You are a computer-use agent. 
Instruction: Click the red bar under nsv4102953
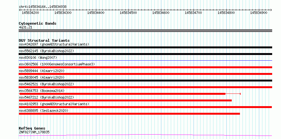(x=145, y=107)
